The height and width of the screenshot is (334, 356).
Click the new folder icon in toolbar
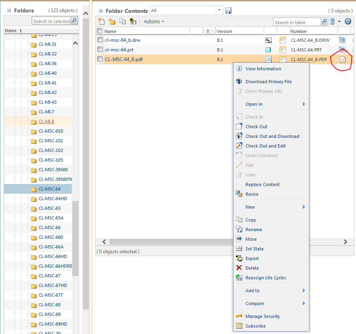112,21
